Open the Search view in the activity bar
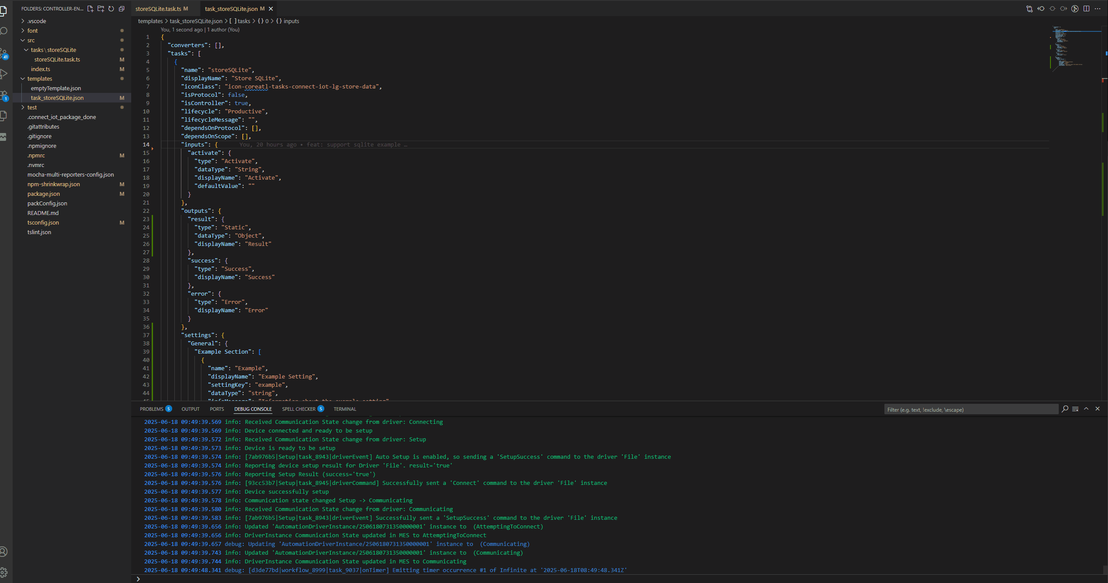Image resolution: width=1108 pixels, height=583 pixels. point(3,31)
